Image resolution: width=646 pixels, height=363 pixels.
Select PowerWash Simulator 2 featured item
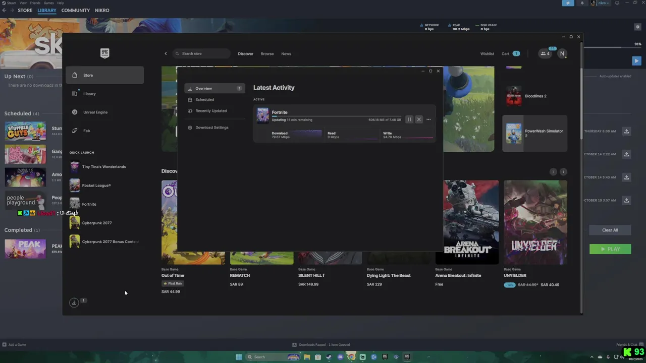534,133
